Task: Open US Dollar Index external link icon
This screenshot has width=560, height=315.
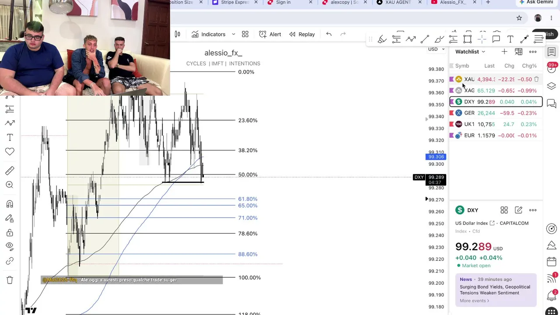Action: pos(492,223)
